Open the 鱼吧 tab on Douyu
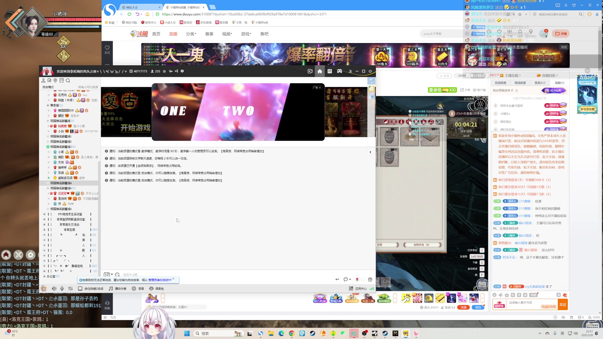This screenshot has width=603, height=339. (x=264, y=34)
